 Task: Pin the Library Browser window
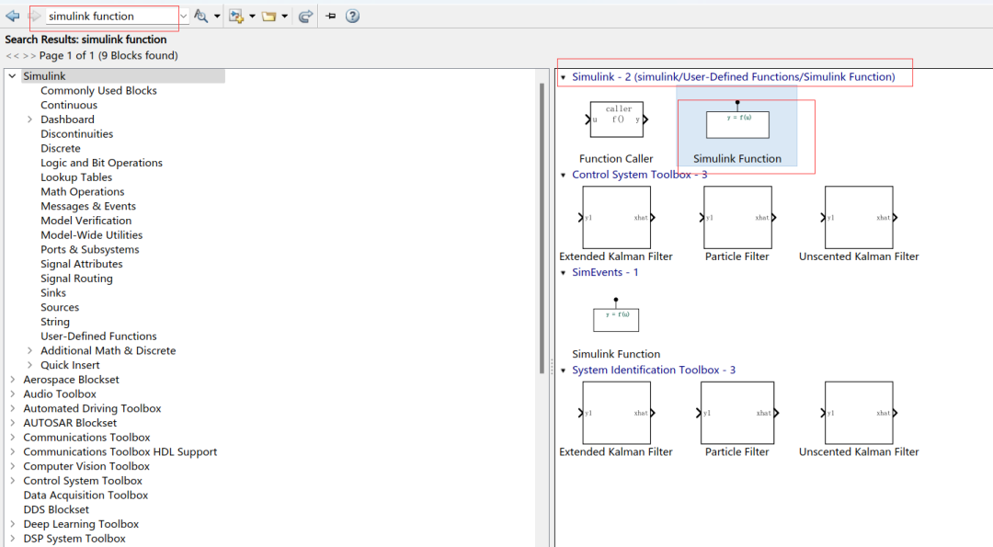point(329,16)
